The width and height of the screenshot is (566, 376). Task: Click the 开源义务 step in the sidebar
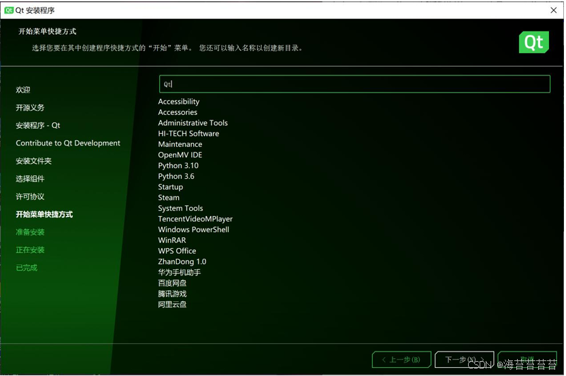[30, 107]
